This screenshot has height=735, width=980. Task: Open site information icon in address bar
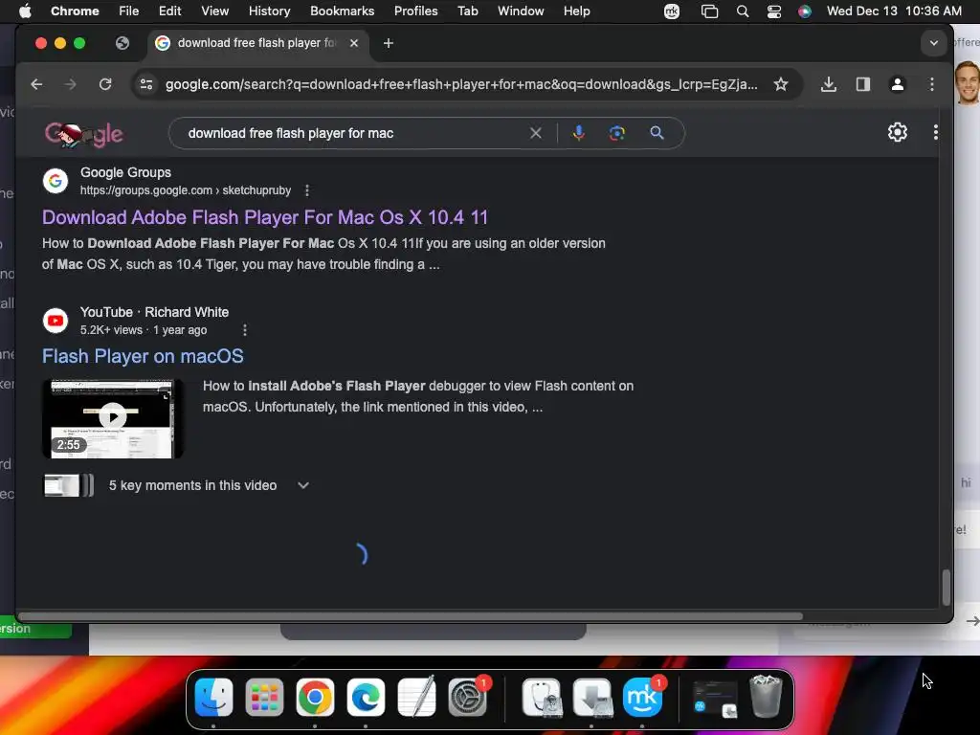[x=146, y=84]
